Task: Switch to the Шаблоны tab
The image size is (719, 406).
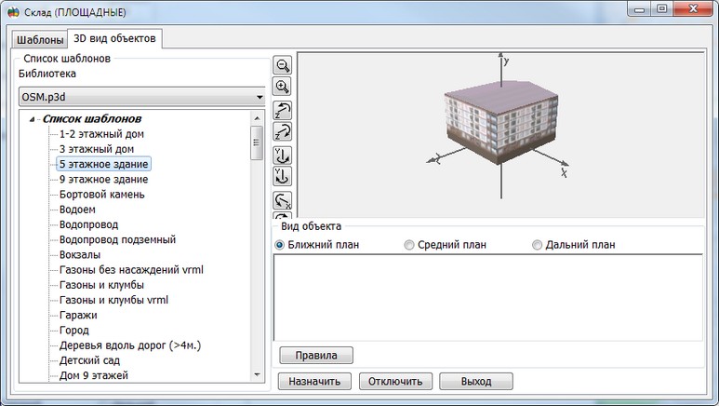Action: tap(40, 40)
